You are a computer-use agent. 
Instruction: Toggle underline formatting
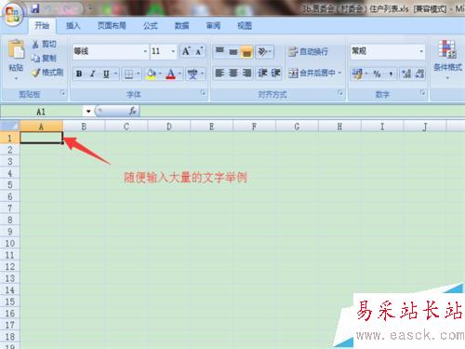[106, 74]
